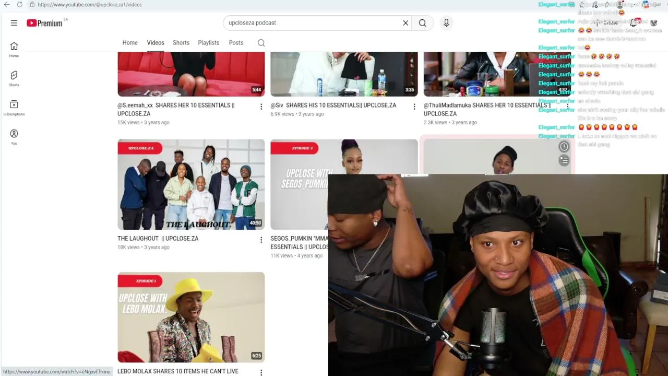Screen dimensions: 668x376
Task: Play THE LAUGHOUT group photo thumbnail
Action: pyautogui.click(x=191, y=184)
